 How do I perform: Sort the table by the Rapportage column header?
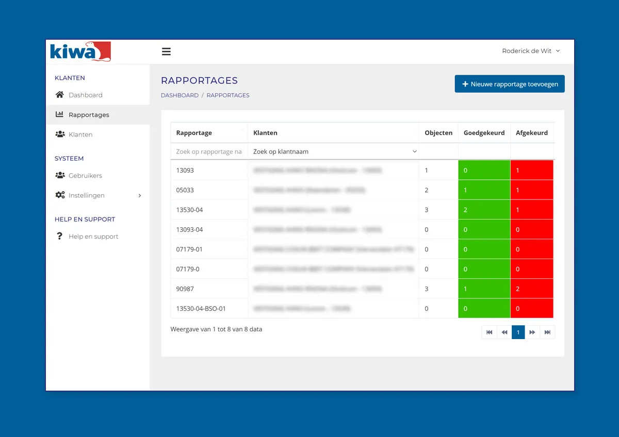194,132
